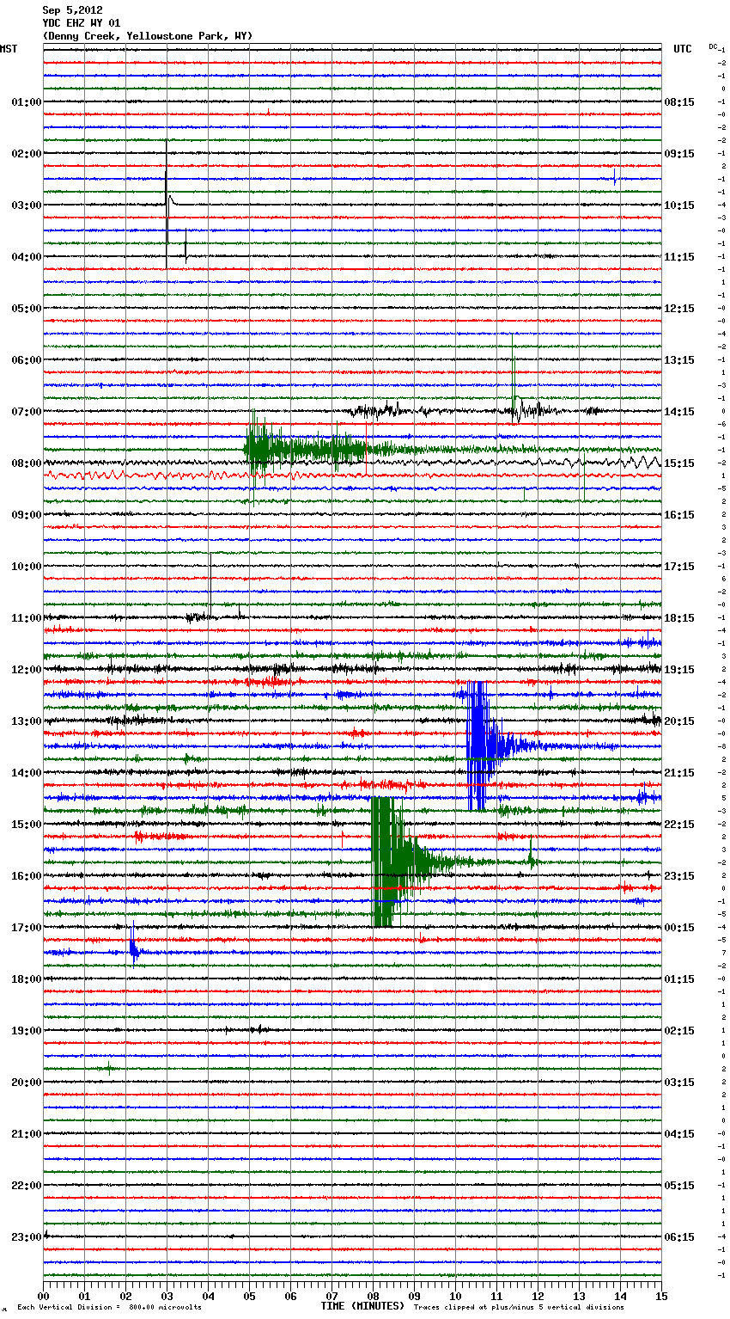This screenshot has width=730, height=1319.
Task: Click the MST column header
Action: (x=9, y=49)
